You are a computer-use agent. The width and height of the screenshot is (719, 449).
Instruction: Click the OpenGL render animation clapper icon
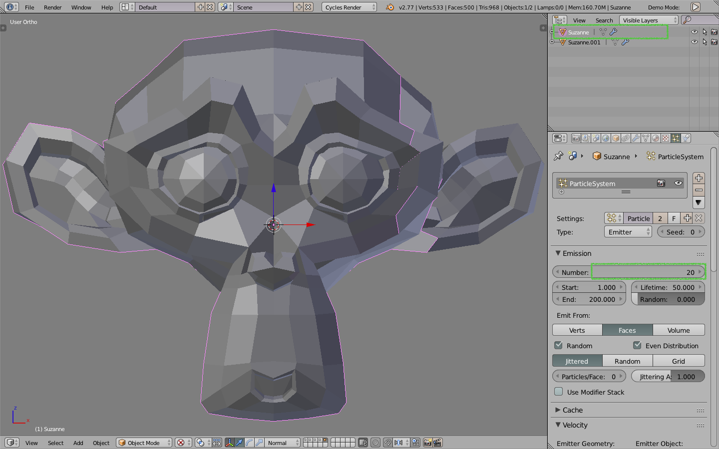438,443
